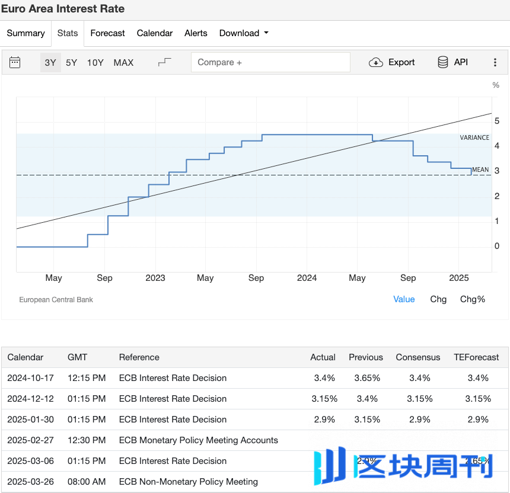The width and height of the screenshot is (510, 493).
Task: Click the TEForecast column header
Action: [476, 357]
